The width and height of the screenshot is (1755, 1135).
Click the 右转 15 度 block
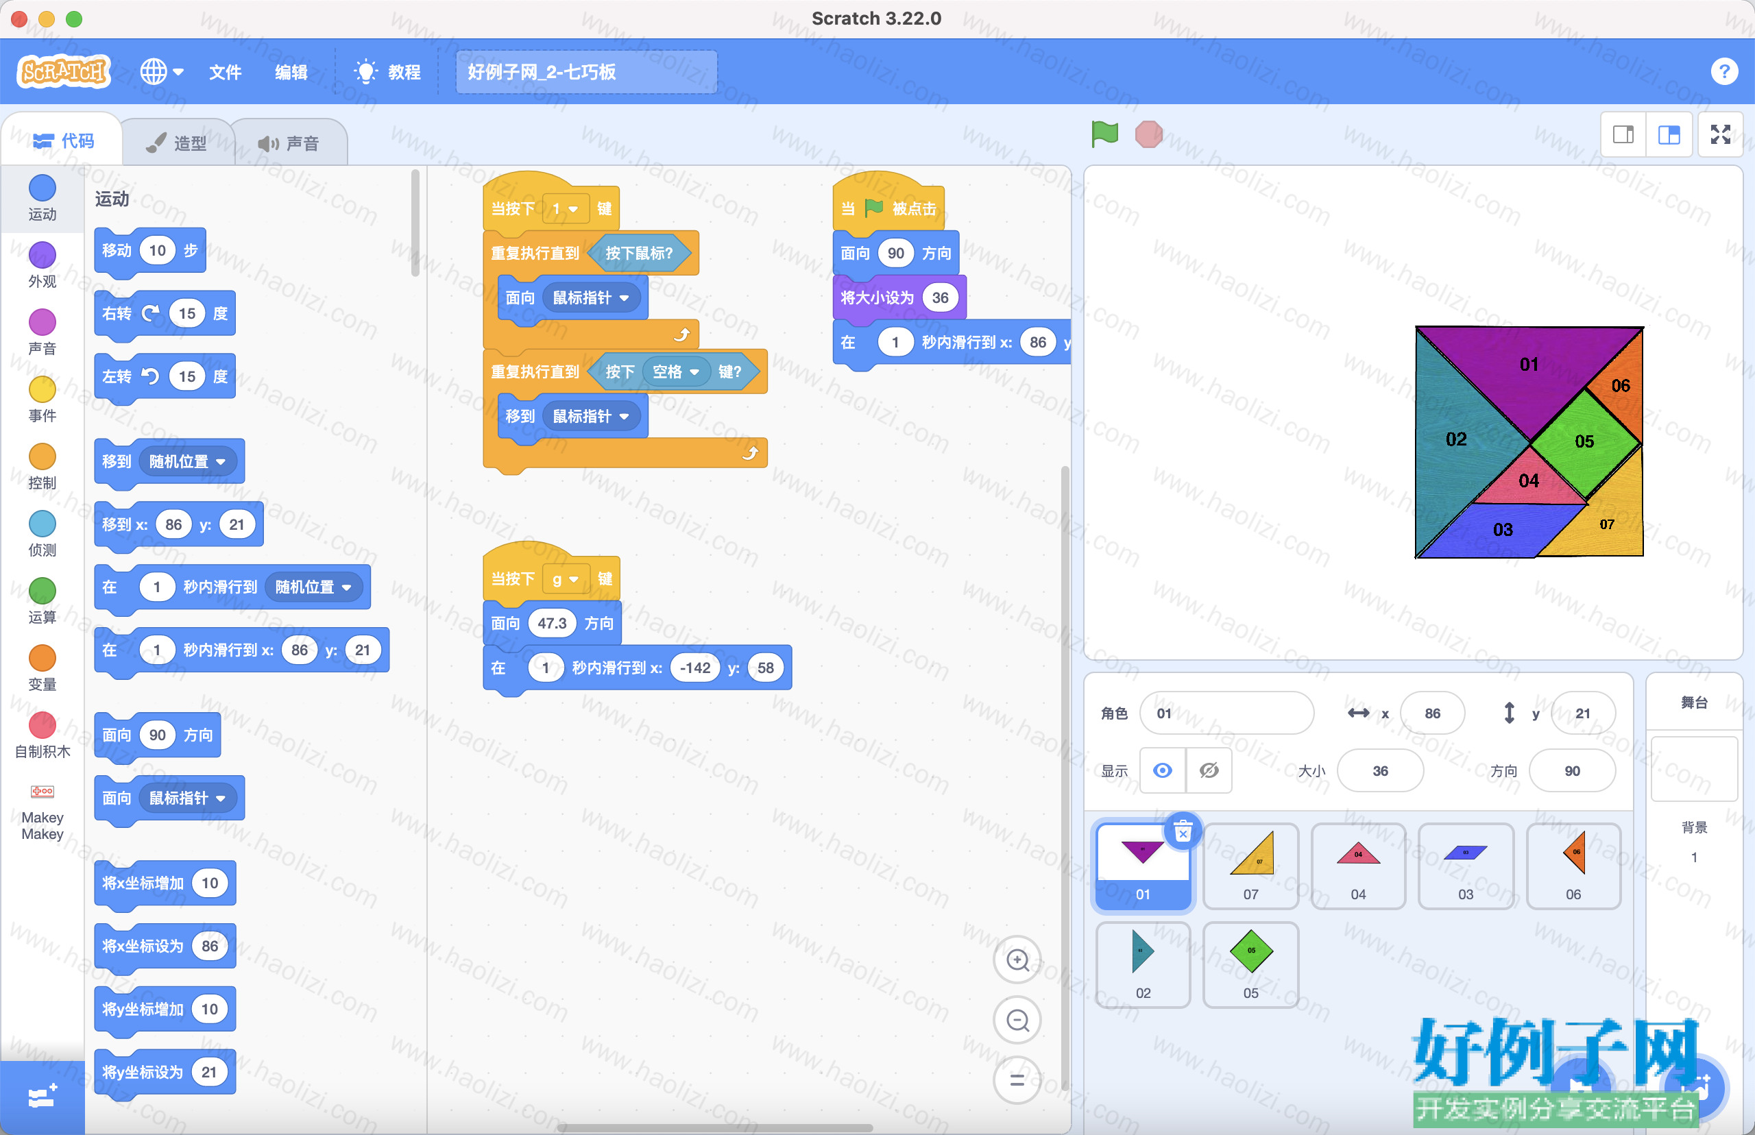tap(165, 315)
